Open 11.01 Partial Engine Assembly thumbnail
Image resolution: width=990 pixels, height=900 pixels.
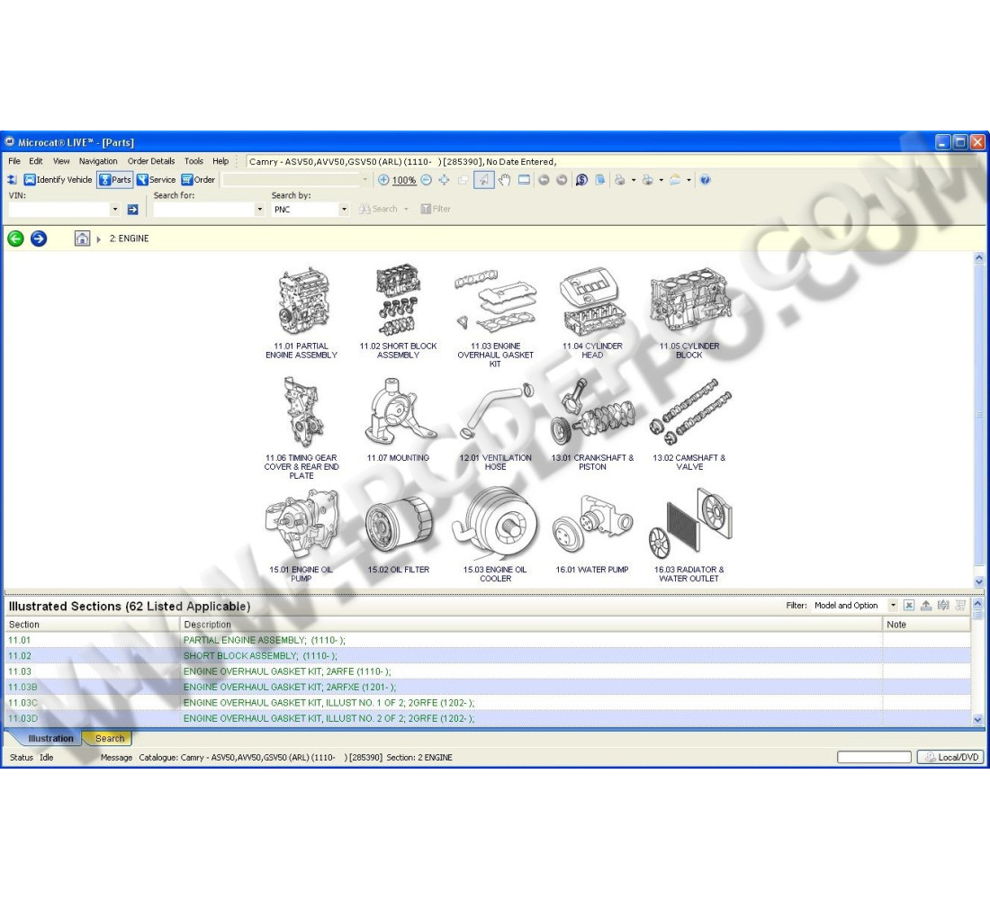click(301, 312)
